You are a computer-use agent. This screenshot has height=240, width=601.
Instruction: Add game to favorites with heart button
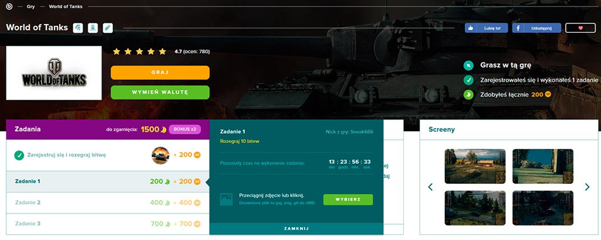point(580,28)
